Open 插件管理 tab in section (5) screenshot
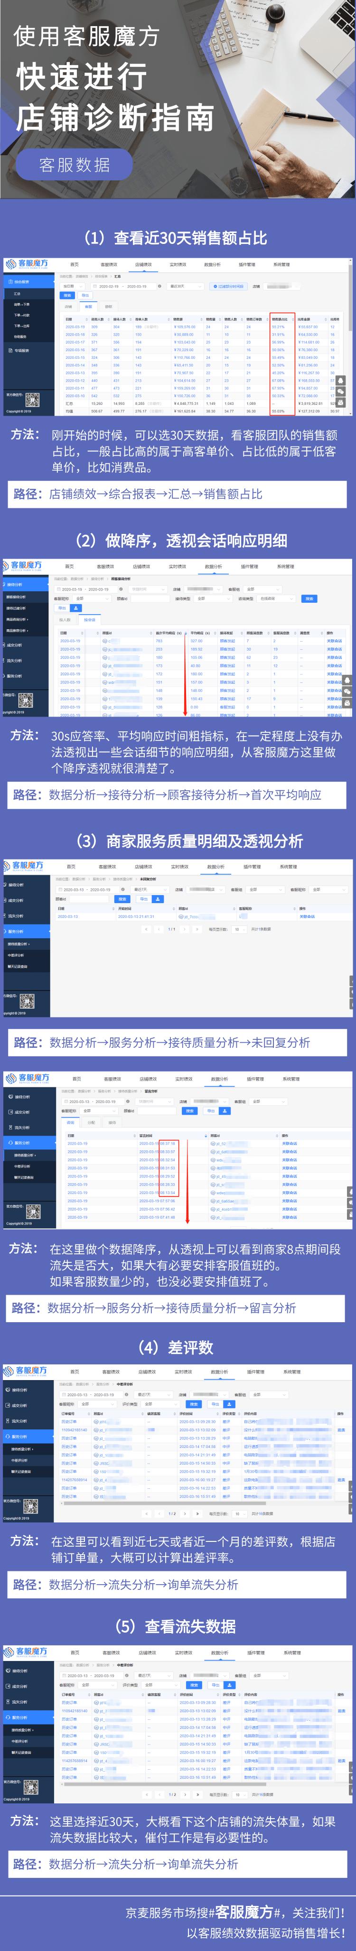Screen dimensions: 356x1951 click(255, 1652)
